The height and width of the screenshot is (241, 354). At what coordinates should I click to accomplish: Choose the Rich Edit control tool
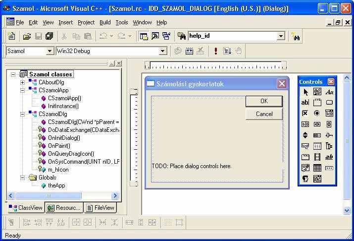click(x=329, y=157)
